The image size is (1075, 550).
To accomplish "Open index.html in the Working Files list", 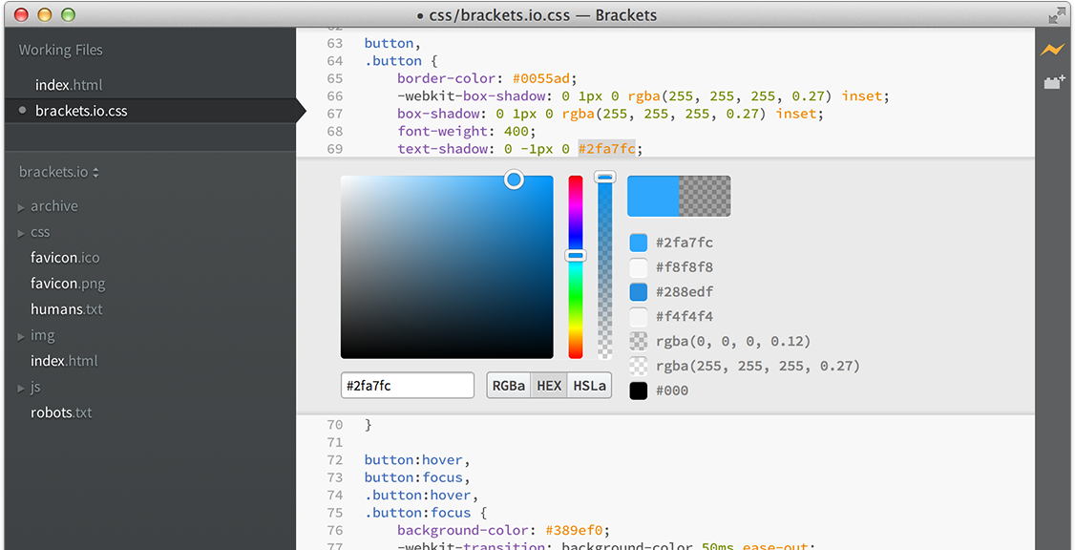I will click(x=69, y=85).
